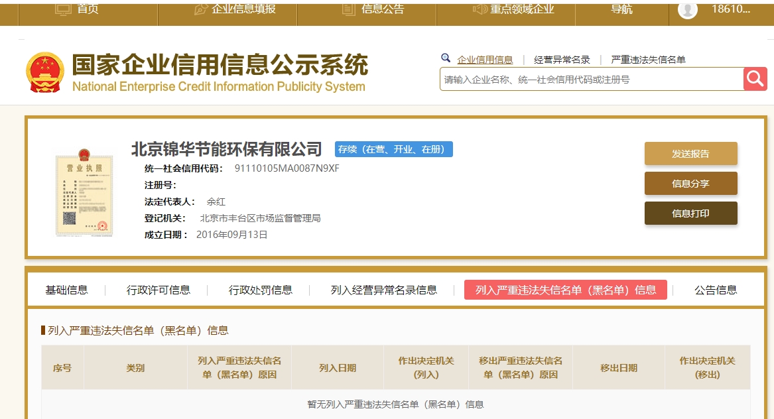Viewport: 774px width, 419px height.
Task: Click the 信息分享 button
Action: pos(690,184)
